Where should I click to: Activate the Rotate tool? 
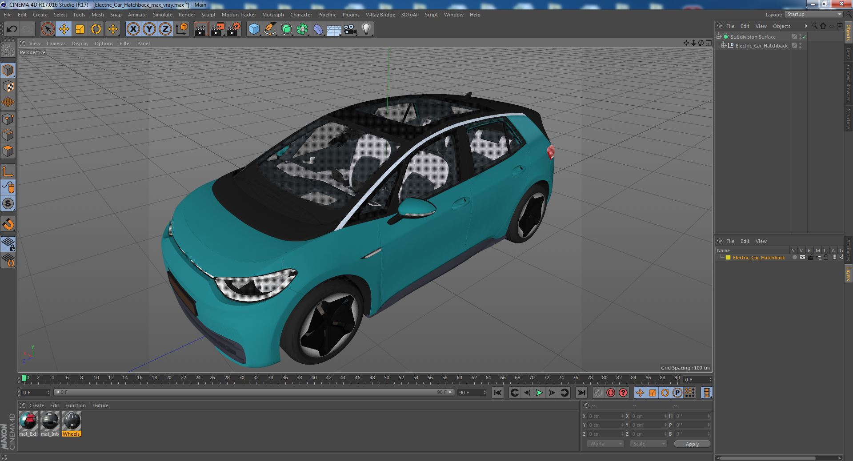pos(96,29)
